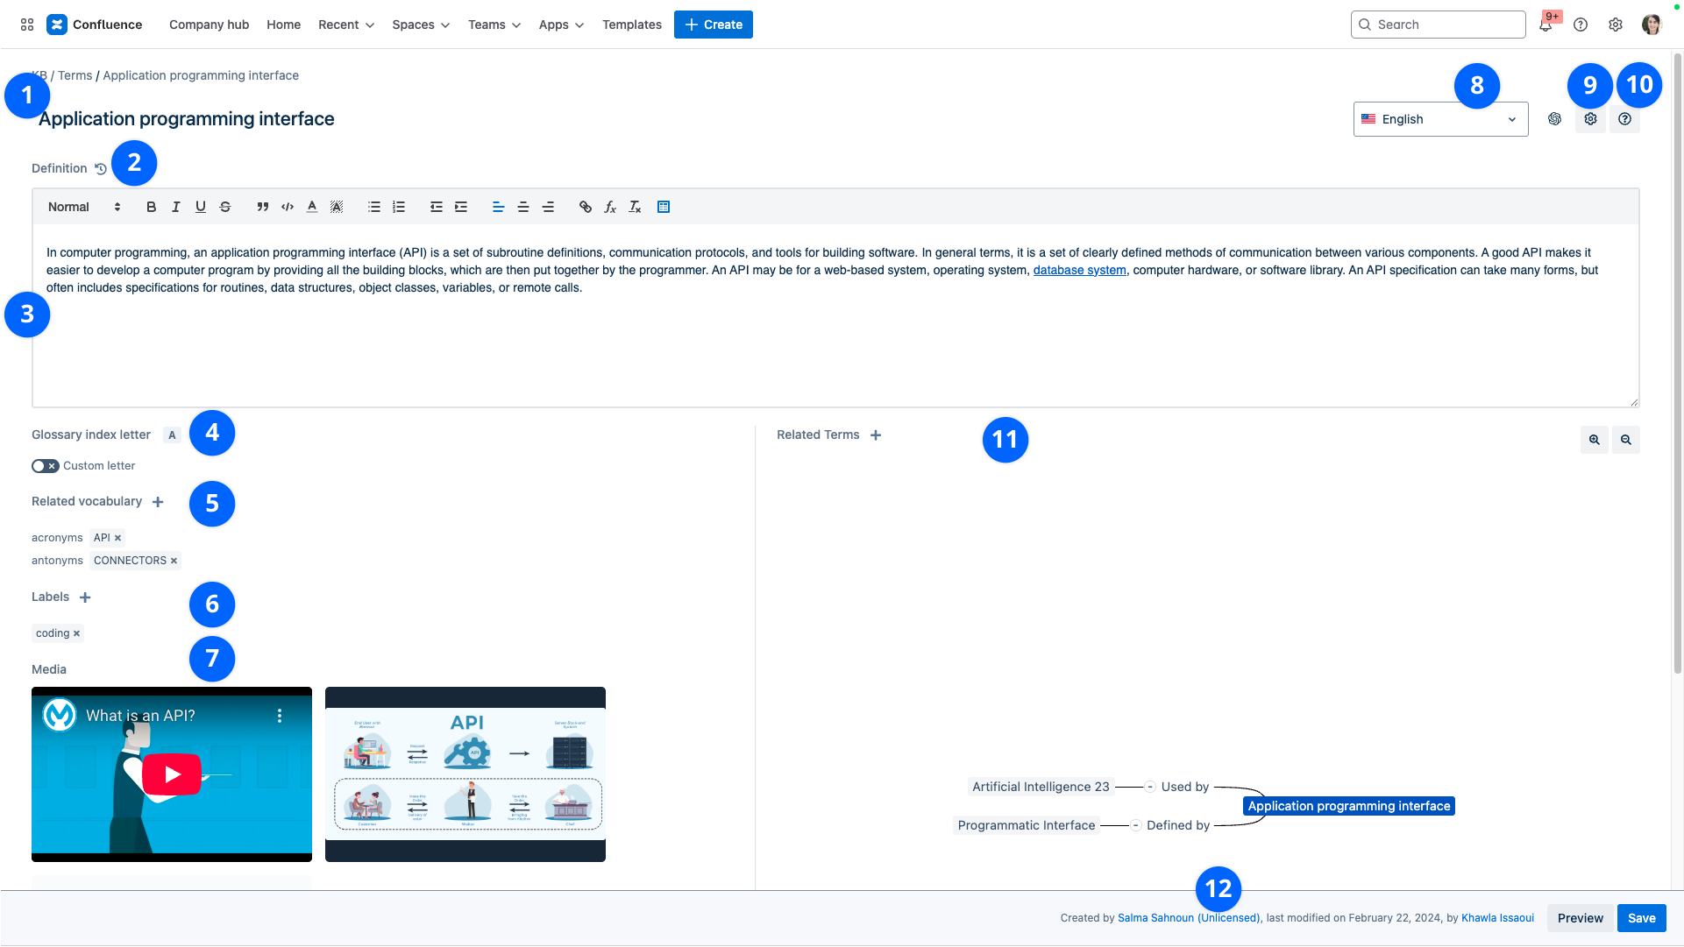Open Terms breadcrumb link
Viewport: 1684px width, 947px height.
(x=75, y=75)
